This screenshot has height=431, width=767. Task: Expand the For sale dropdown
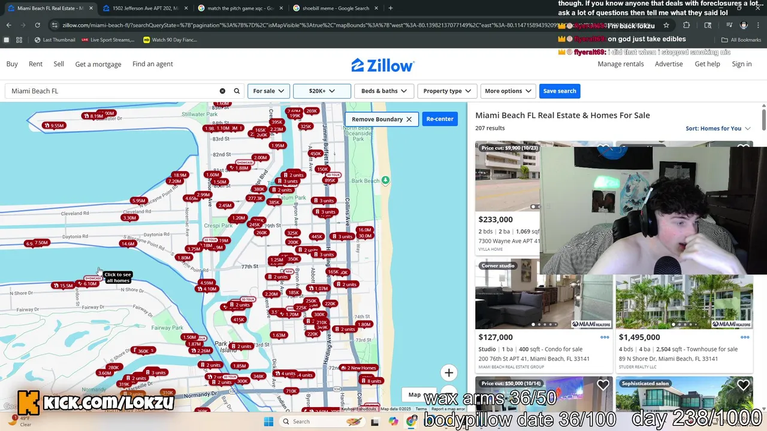(268, 91)
